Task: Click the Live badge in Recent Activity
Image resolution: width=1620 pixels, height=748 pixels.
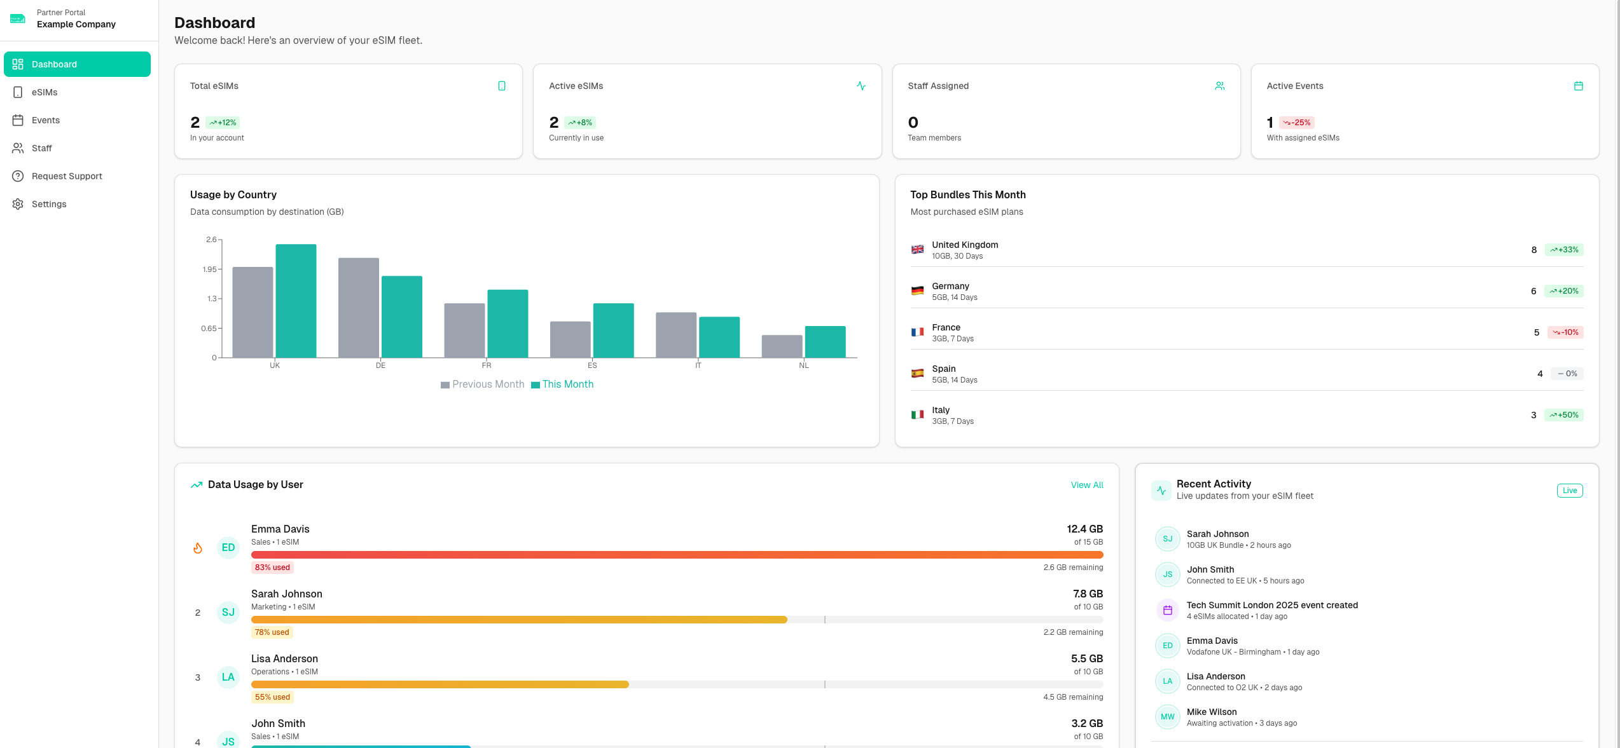Action: coord(1570,491)
